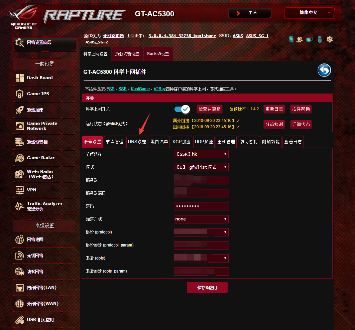Expand the 加密方式 encryption dropdown
The width and height of the screenshot is (355, 330).
(x=201, y=219)
